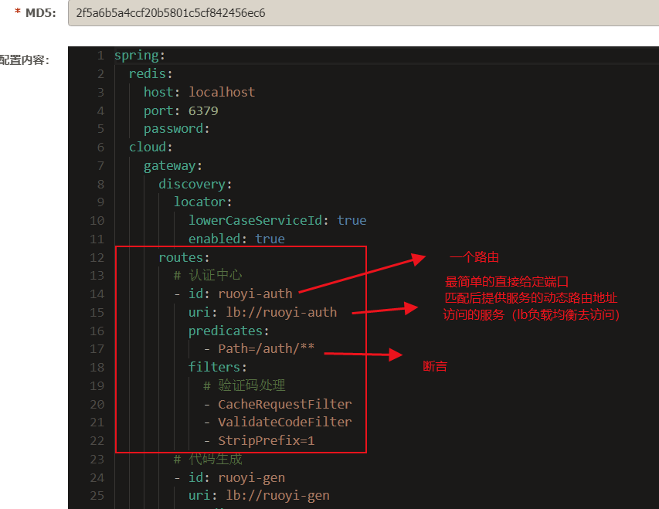Click the '# 认证中心' comment line
The width and height of the screenshot is (659, 509).
click(208, 275)
